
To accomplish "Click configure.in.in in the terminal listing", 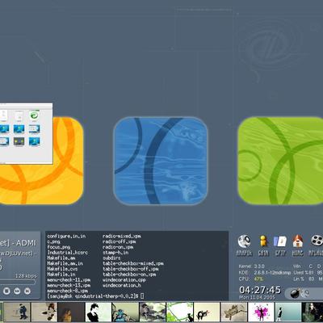I will [x=66, y=236].
